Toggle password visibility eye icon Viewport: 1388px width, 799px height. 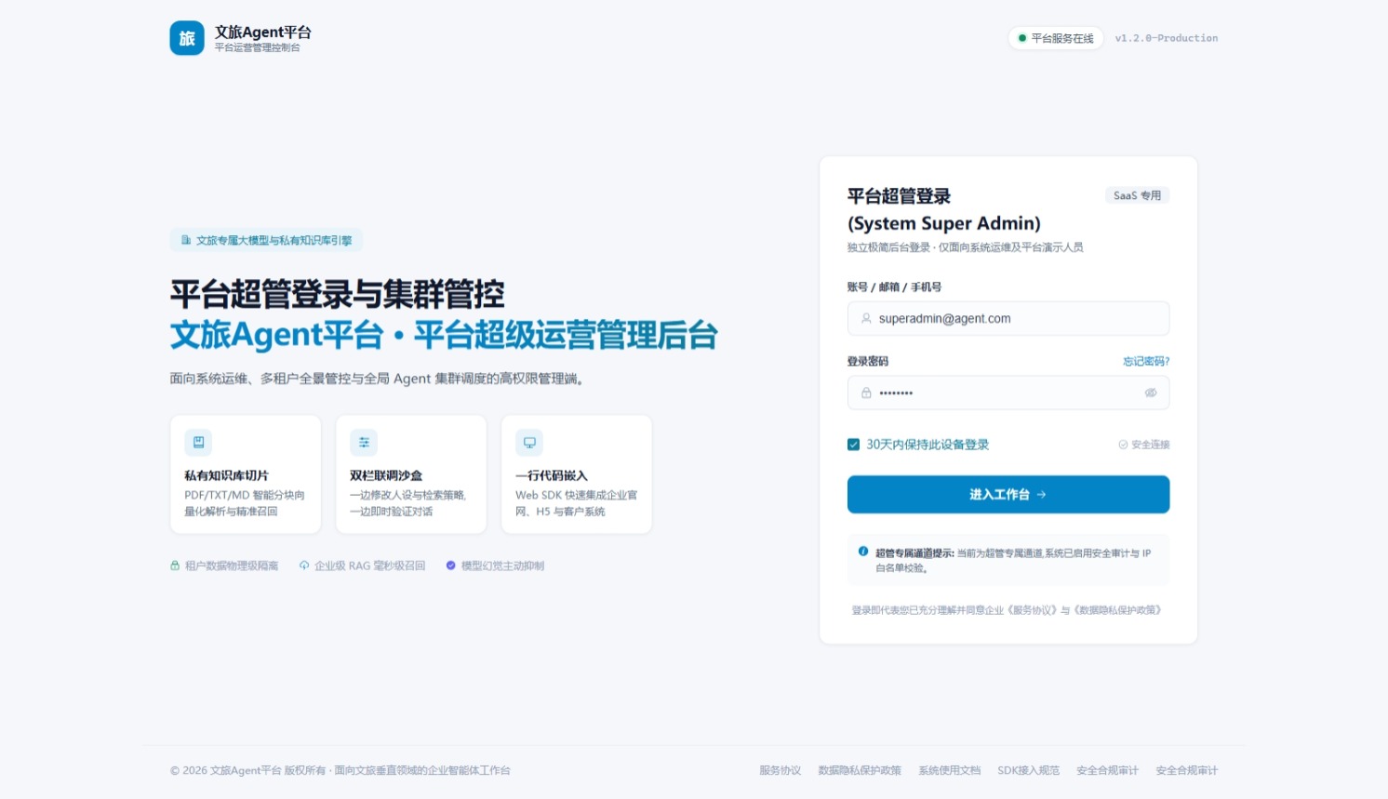point(1151,393)
